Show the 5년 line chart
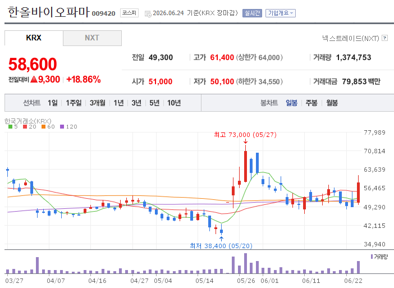 [x=154, y=103]
